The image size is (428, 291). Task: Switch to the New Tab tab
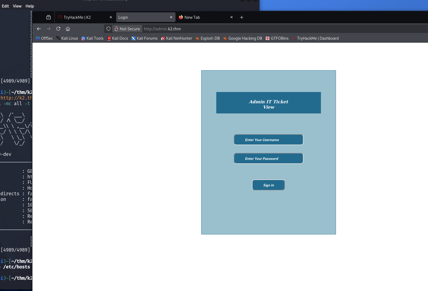206,17
